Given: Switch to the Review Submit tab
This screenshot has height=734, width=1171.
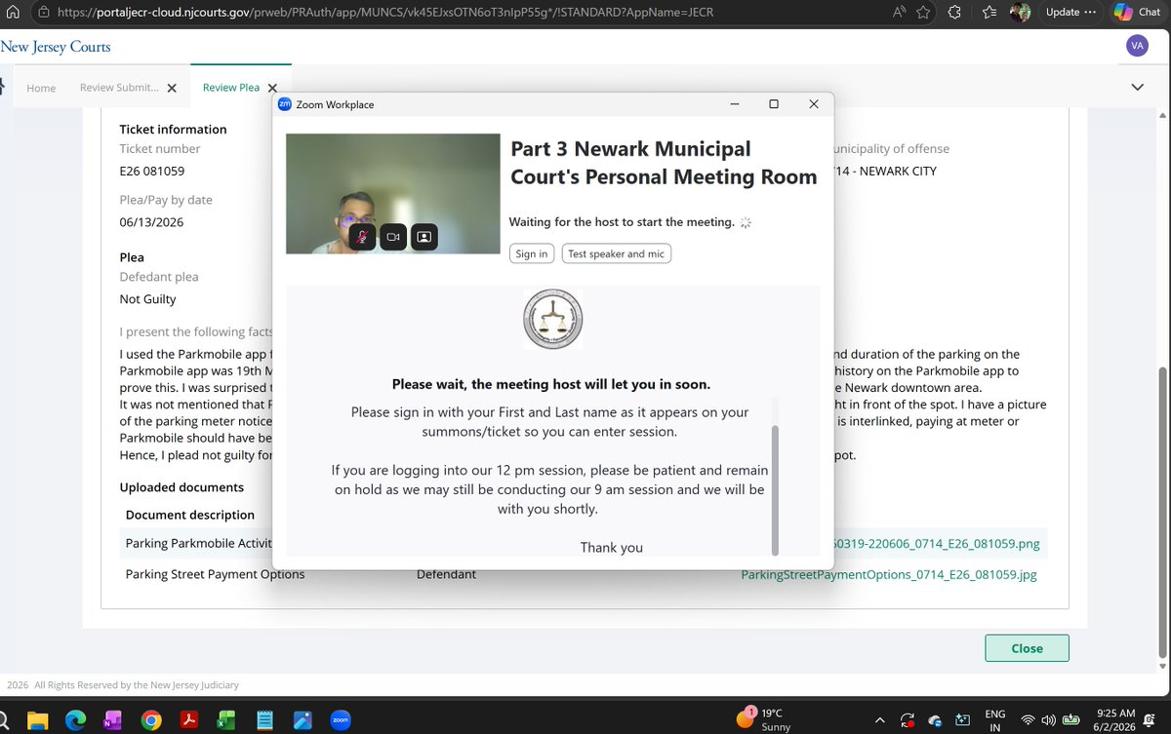Looking at the screenshot, I should click(x=119, y=88).
